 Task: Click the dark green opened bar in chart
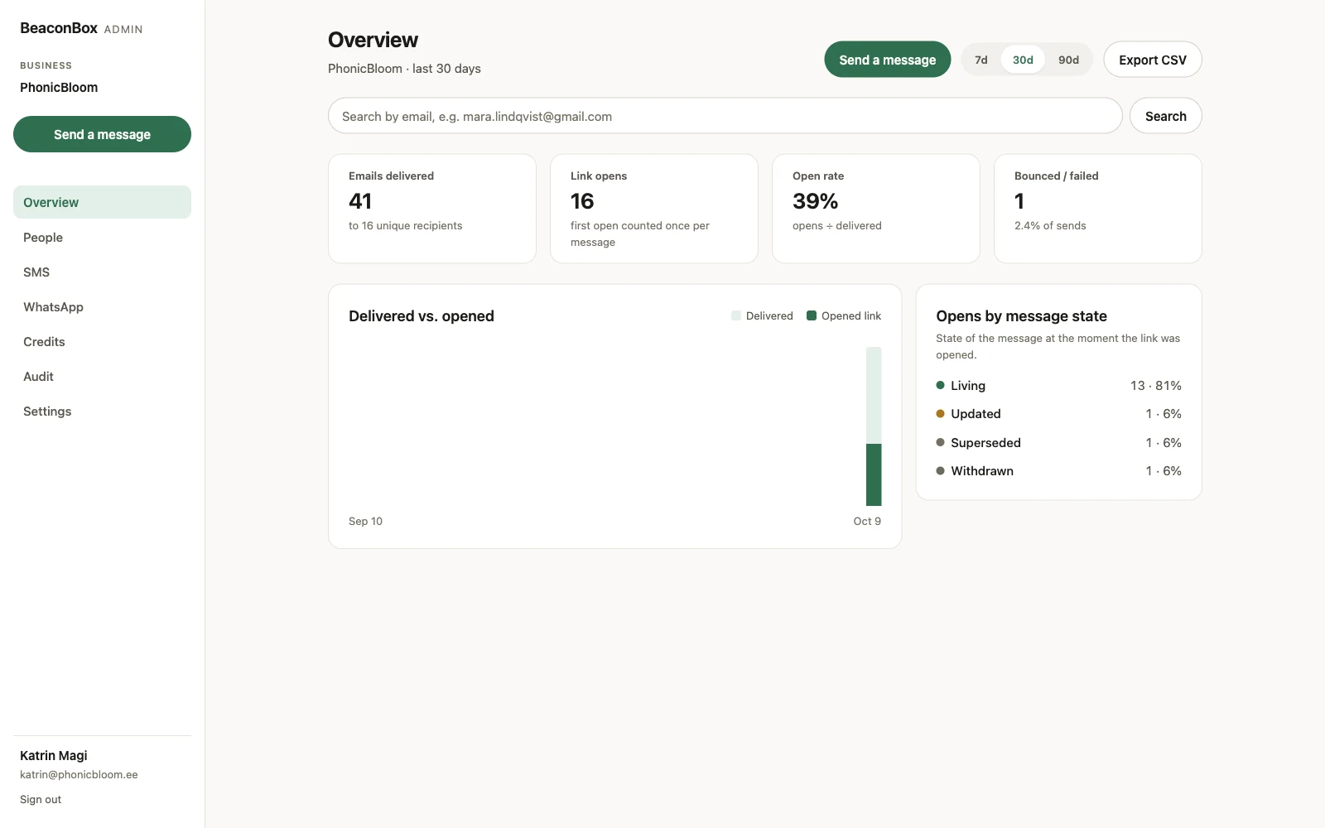[874, 474]
